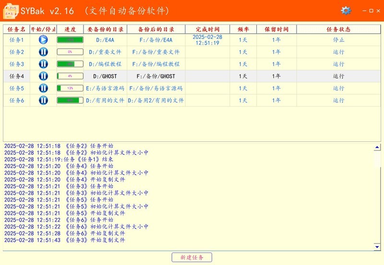
Task: Click the 任务名 column header
Action: 16,29
